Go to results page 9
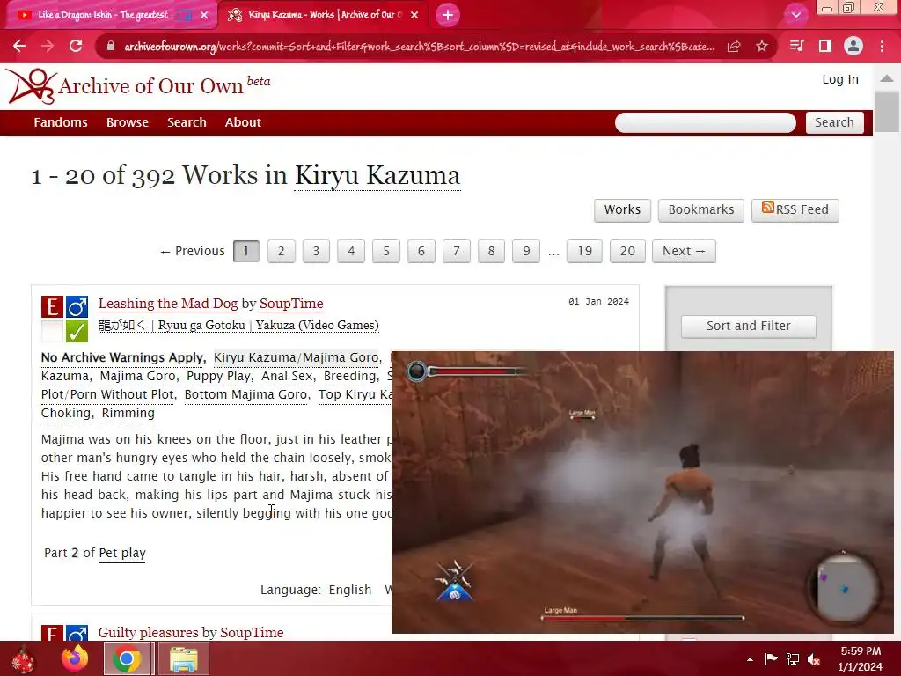The image size is (901, 676). coord(526,251)
